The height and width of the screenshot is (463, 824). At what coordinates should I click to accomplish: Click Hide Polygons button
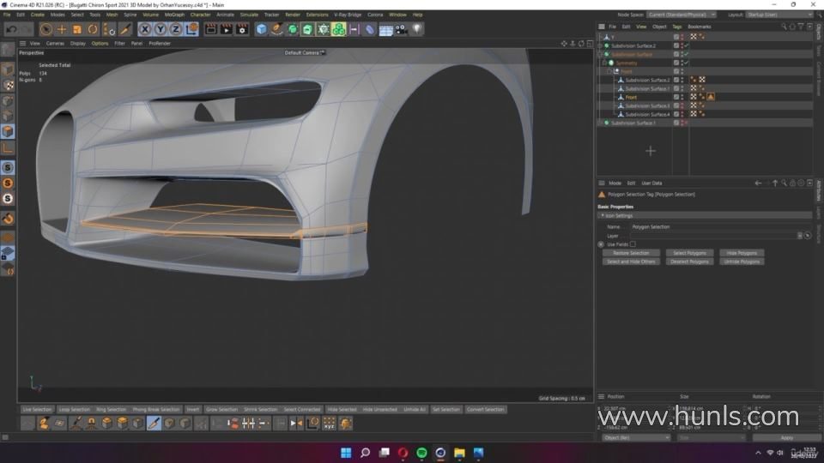(742, 253)
